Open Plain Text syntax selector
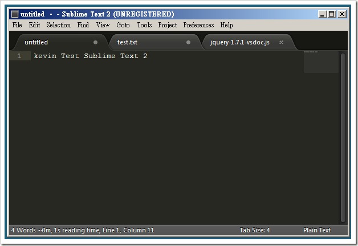358x246 pixels. 317,230
